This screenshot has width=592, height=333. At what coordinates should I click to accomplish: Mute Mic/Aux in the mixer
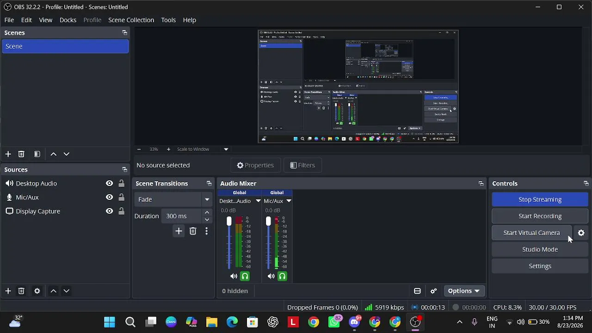click(x=271, y=277)
